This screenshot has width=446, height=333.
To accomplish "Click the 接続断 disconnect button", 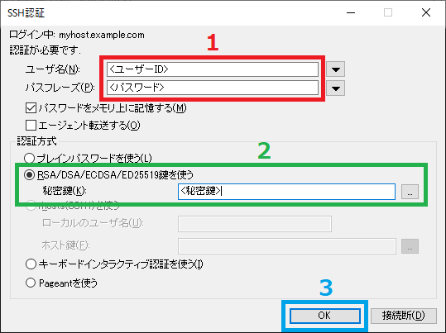I will (x=404, y=316).
